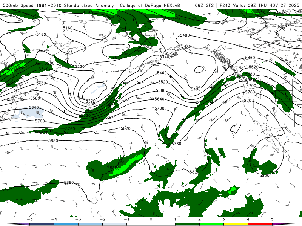The image size is (302, 226).
Task: Click the bright green anomaly core beside the left '5880' label
Action: coord(126,165)
